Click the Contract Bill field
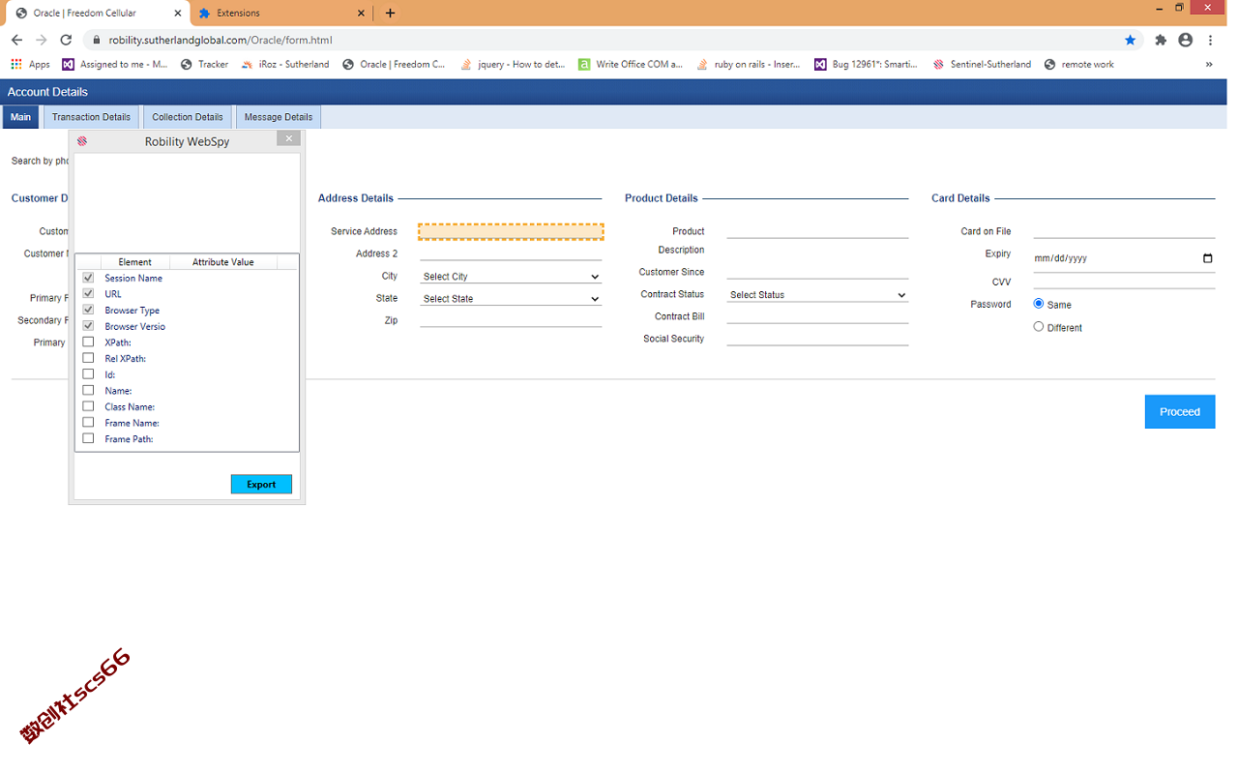Image resolution: width=1238 pixels, height=774 pixels. (x=817, y=316)
